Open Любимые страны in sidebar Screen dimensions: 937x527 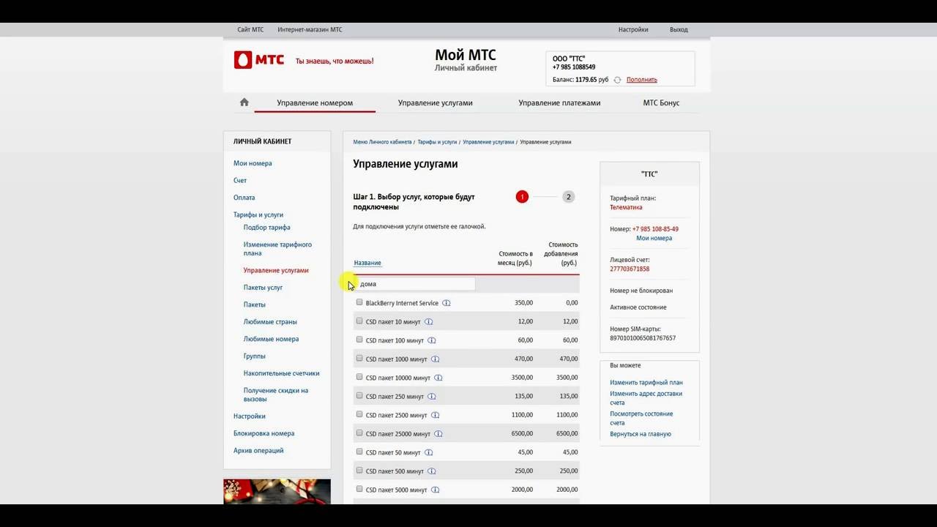270,322
